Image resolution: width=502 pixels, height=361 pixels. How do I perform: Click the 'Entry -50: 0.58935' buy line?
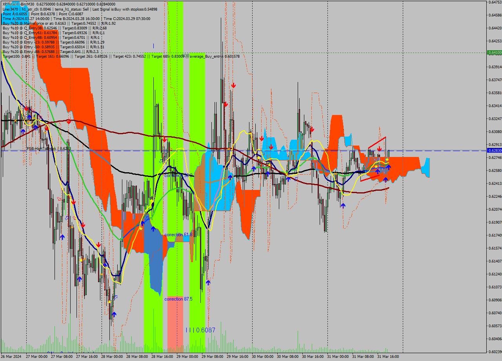(x=53, y=47)
